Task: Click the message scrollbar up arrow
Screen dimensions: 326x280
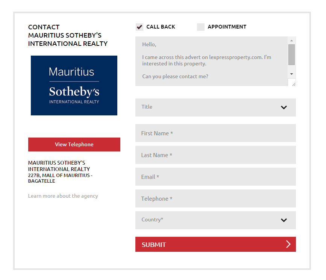Action: [291, 41]
